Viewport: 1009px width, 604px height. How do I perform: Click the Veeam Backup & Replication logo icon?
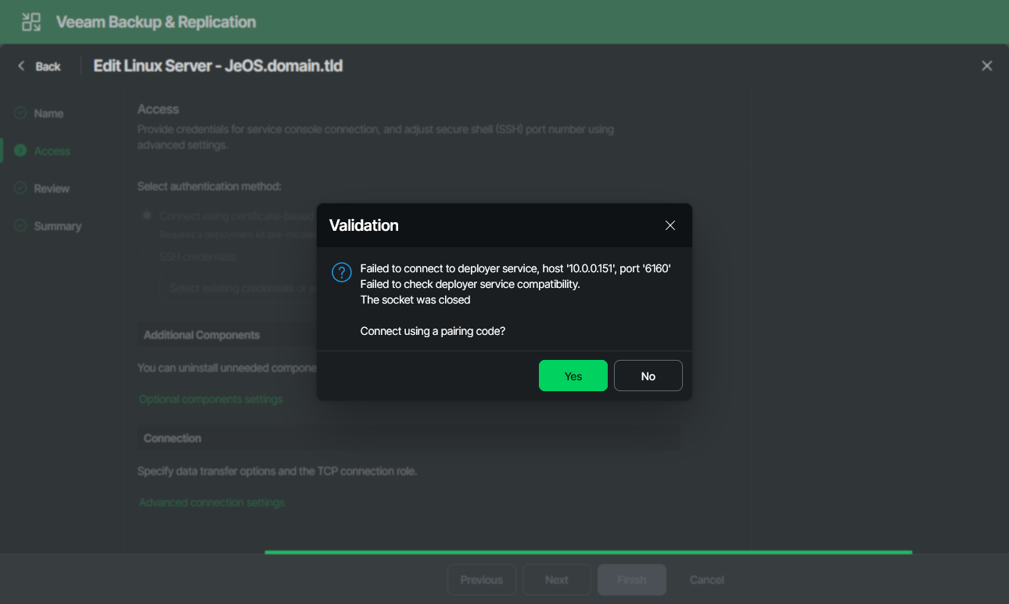pyautogui.click(x=31, y=21)
